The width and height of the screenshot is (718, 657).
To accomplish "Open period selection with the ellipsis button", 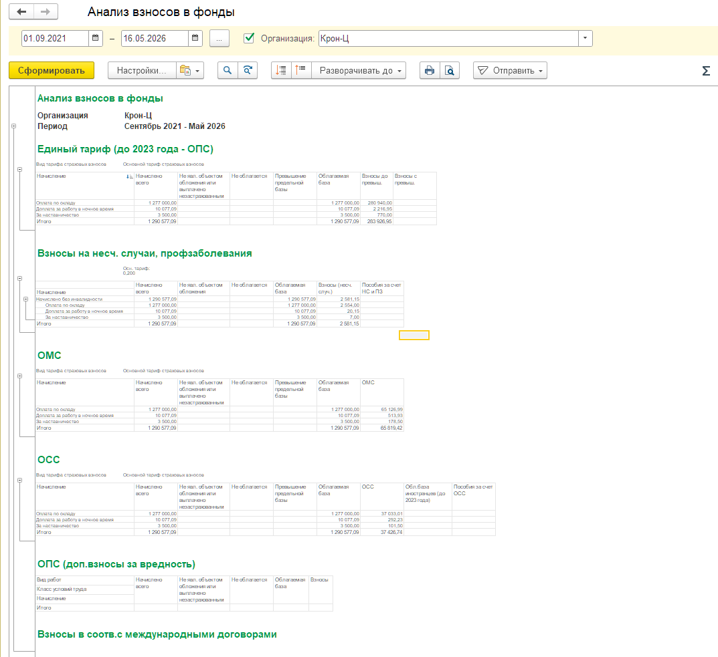I will (x=219, y=39).
